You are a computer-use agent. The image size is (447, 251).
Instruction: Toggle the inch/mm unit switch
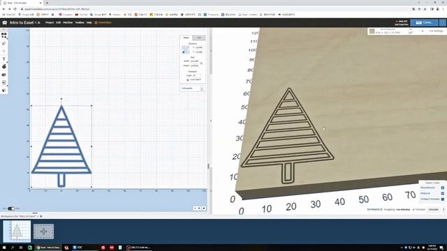pos(11,208)
